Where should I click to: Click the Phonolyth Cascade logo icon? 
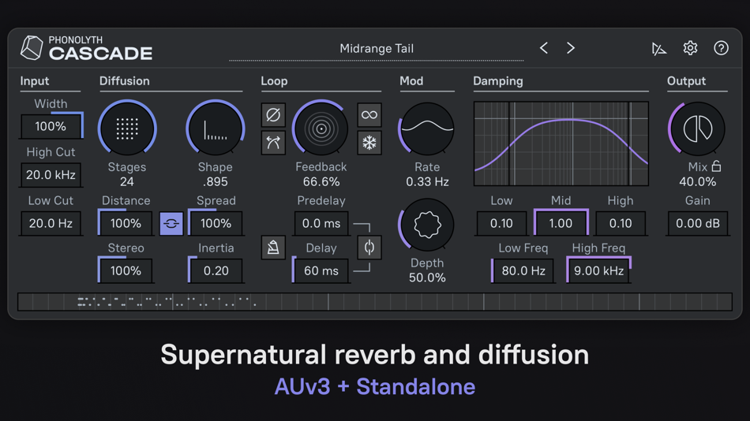coord(32,48)
